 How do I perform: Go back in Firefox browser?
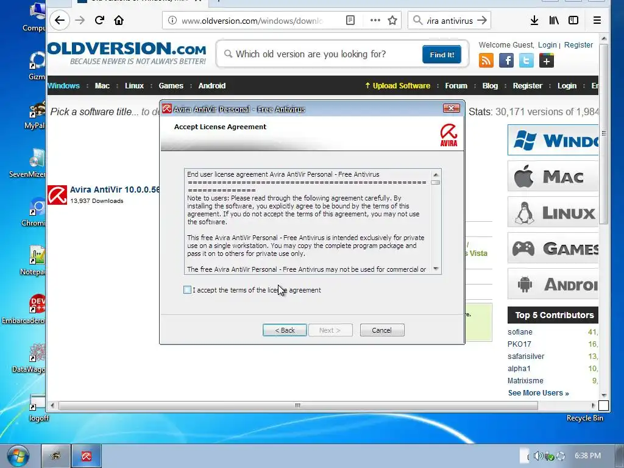click(60, 20)
